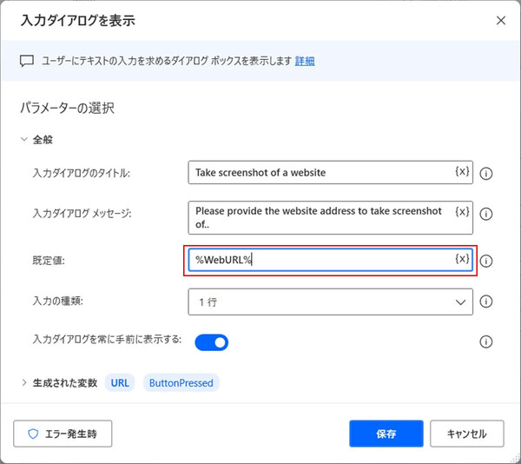Click variable {x} icon in message field
521x464 pixels.
coord(462,211)
